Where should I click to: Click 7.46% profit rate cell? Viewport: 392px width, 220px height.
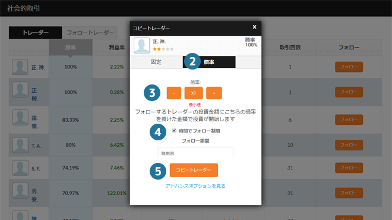click(117, 168)
